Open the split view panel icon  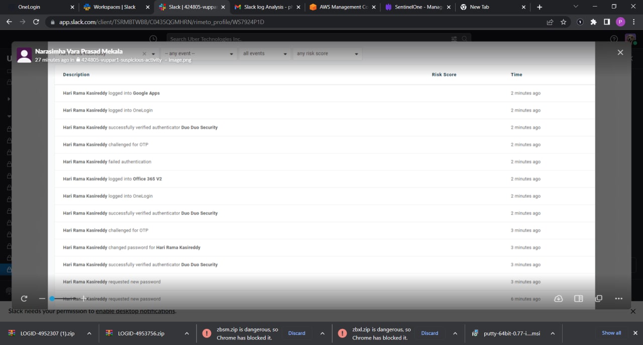[x=579, y=298]
